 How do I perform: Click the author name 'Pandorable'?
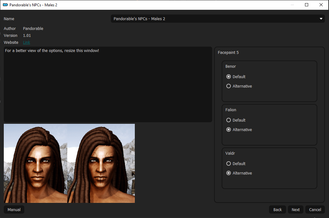33,28
